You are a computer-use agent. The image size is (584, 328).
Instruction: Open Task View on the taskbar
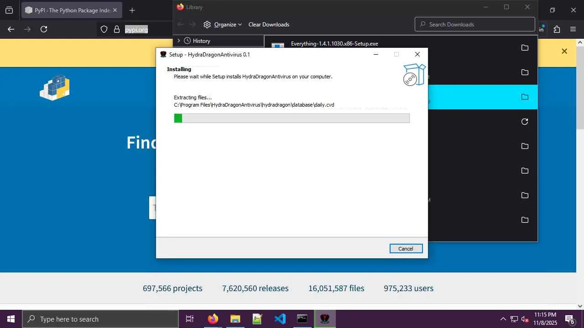pyautogui.click(x=190, y=319)
